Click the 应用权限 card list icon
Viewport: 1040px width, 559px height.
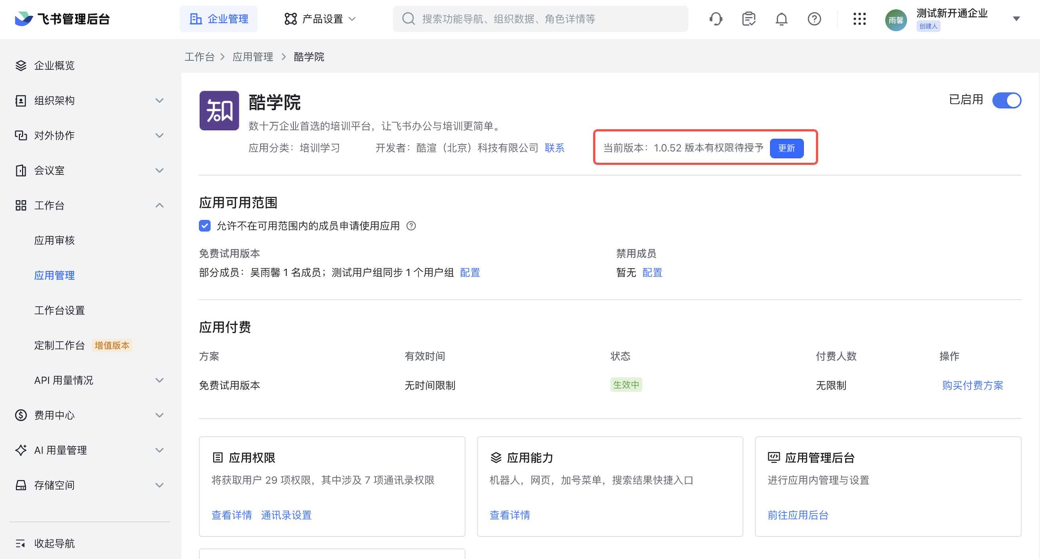218,457
